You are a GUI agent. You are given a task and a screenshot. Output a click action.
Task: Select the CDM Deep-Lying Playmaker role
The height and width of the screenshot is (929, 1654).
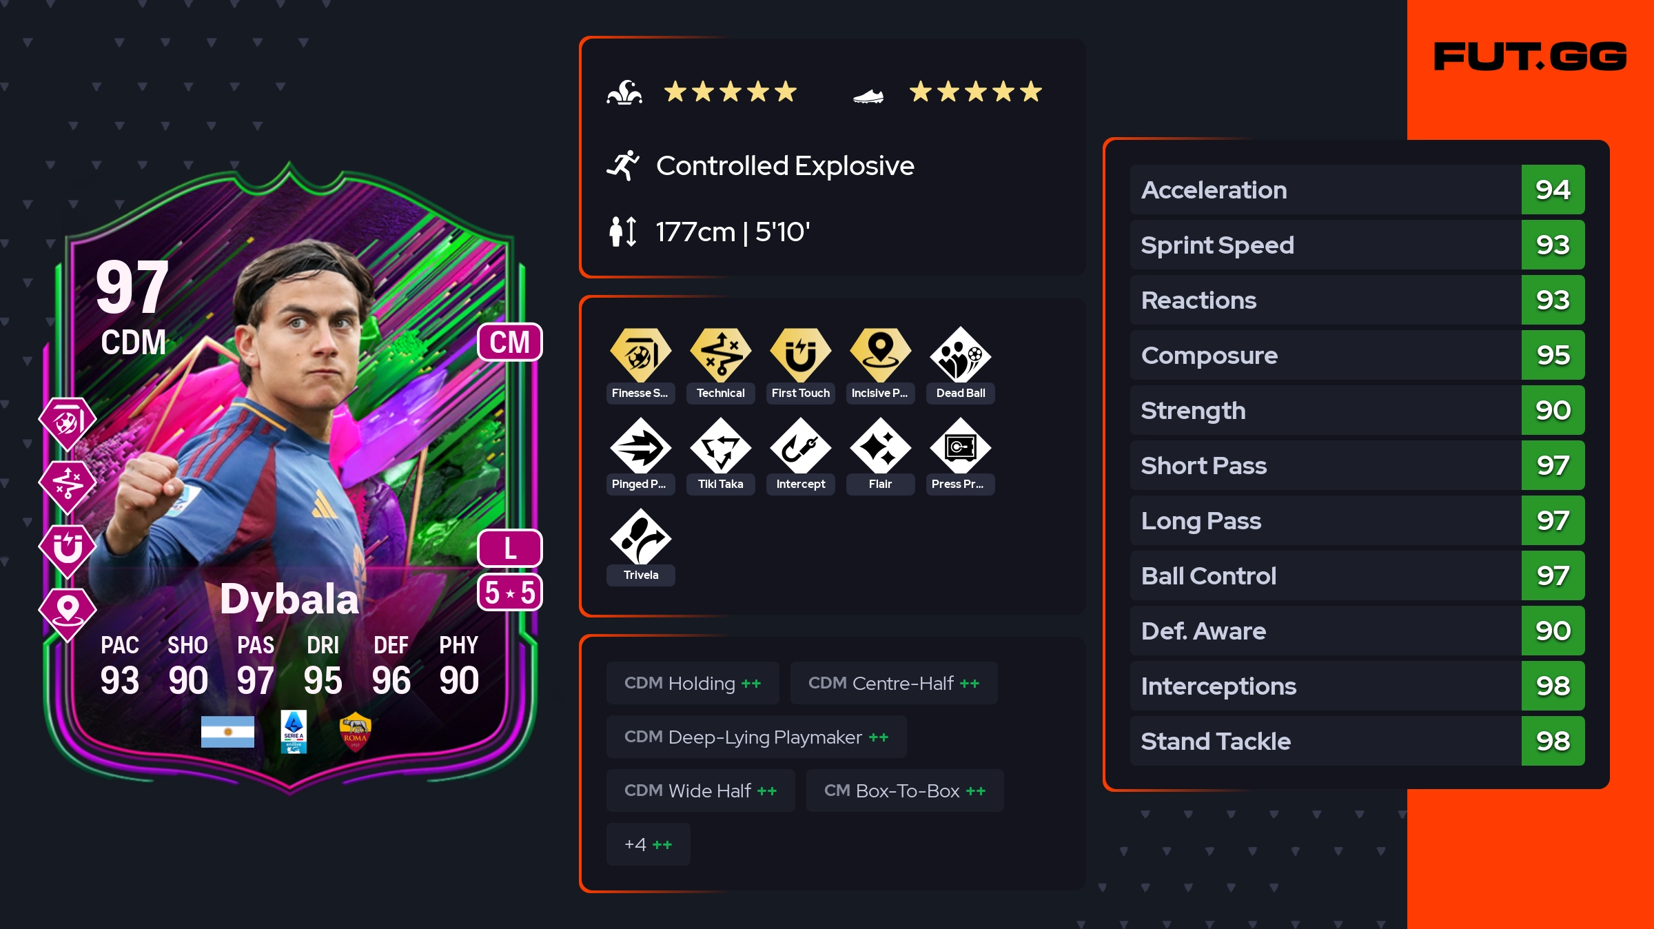[756, 737]
